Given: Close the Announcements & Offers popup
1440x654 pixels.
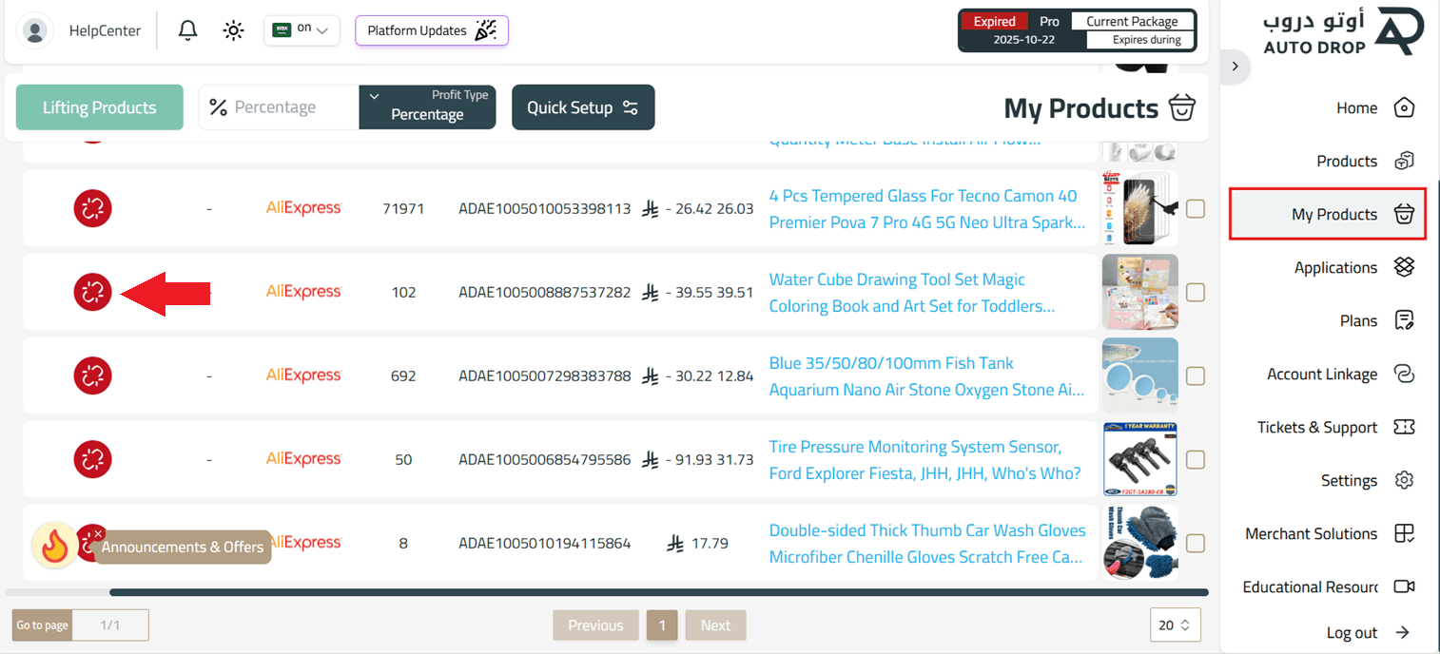Looking at the screenshot, I should tap(98, 534).
